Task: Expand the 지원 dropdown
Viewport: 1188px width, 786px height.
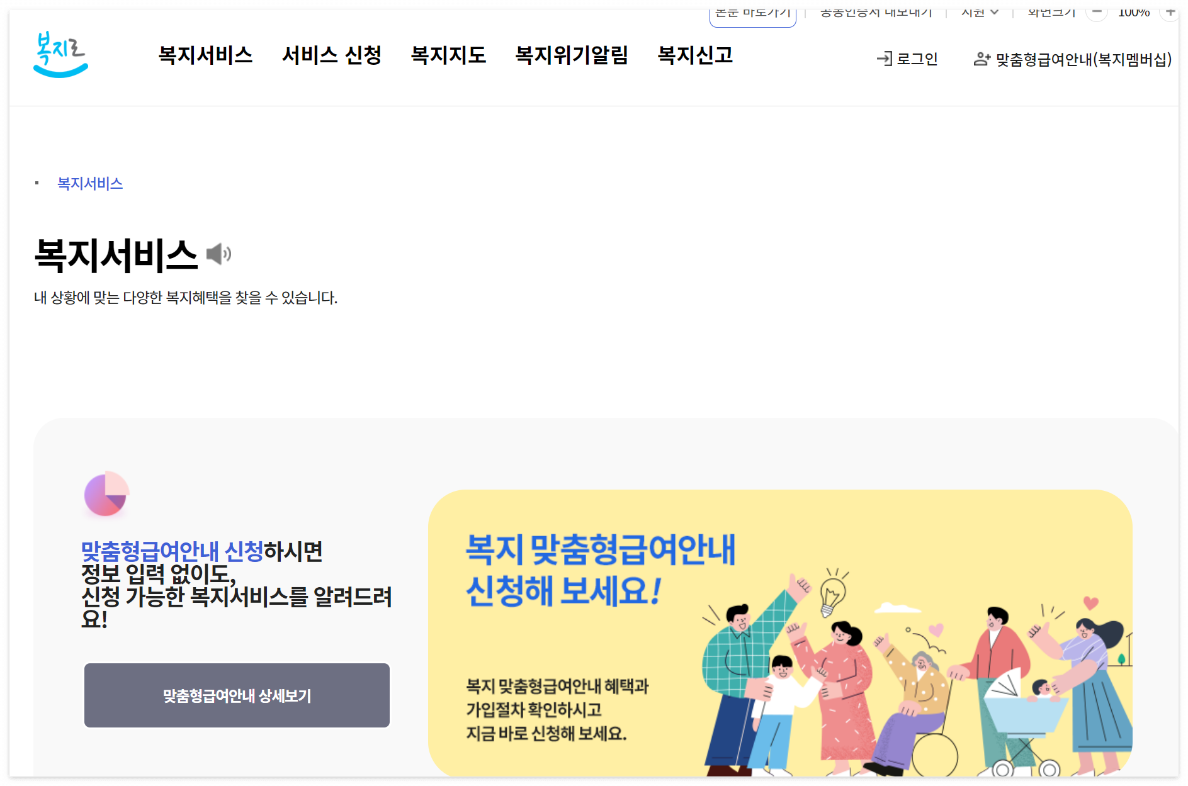Action: (980, 12)
